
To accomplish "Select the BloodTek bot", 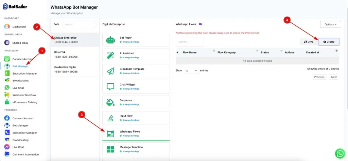I will click(x=75, y=55).
